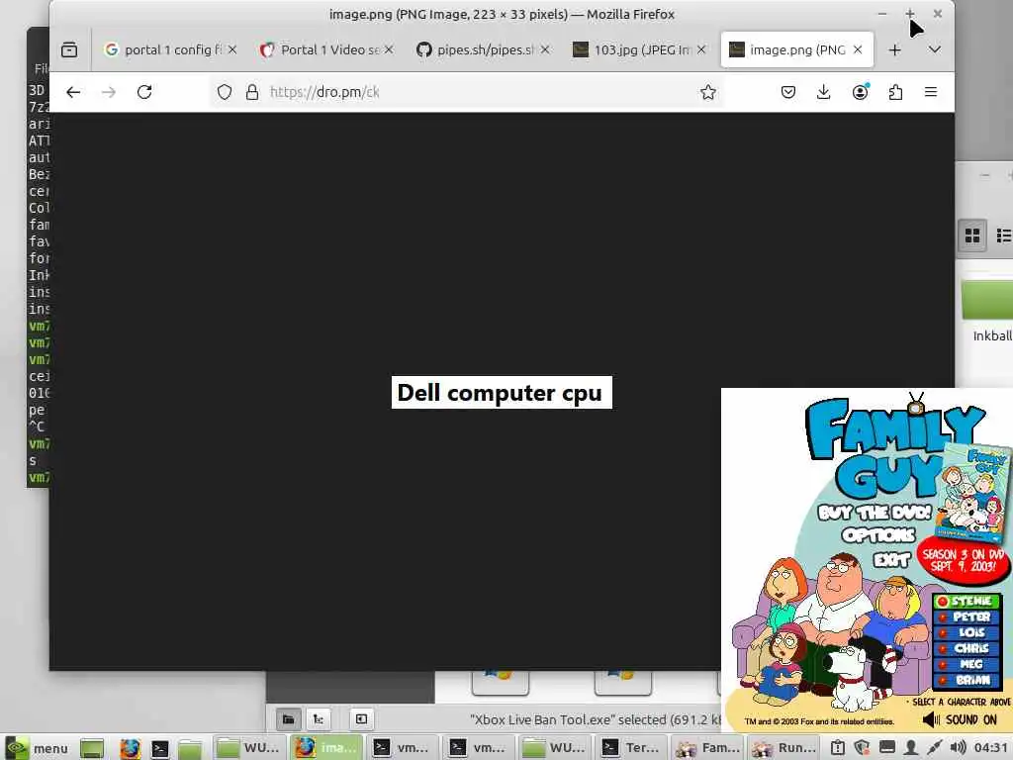Switch to 'Fam...' taskbar window
1013x760 pixels.
click(706, 748)
